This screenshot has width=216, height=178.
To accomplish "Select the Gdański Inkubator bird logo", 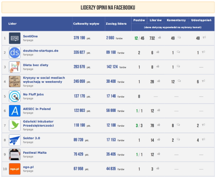I will (15, 125).
